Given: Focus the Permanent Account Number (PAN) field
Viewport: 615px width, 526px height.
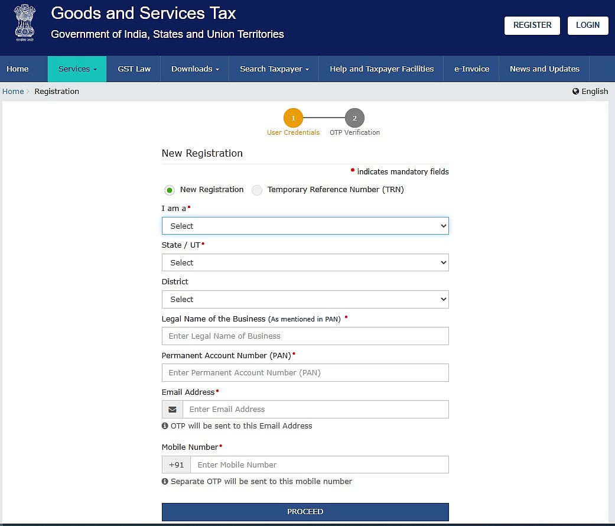Looking at the screenshot, I should [305, 373].
